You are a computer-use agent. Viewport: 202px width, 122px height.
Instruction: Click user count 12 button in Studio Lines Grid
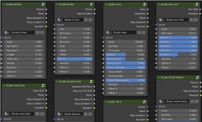[37, 114]
